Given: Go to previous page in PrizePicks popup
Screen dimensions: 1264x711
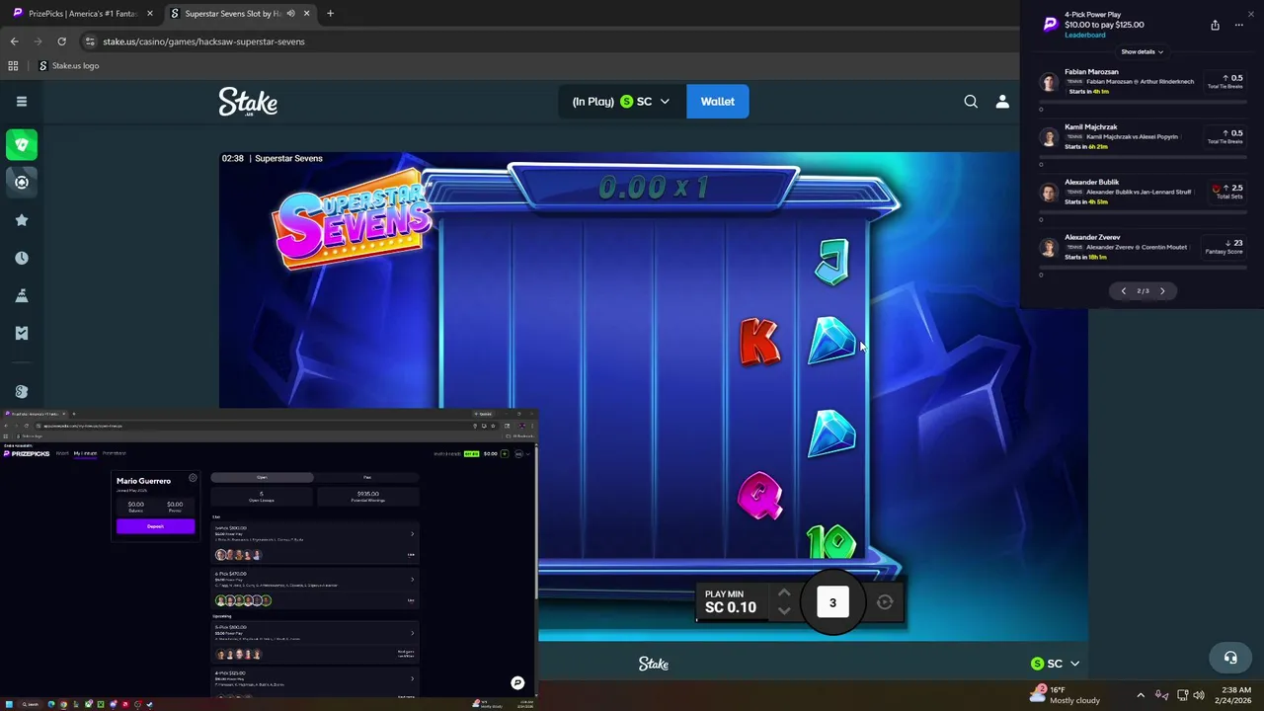Looking at the screenshot, I should [x=1123, y=291].
